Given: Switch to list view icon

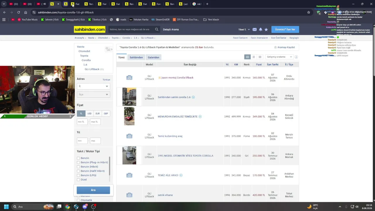Looking at the screenshot, I should pyautogui.click(x=254, y=57).
